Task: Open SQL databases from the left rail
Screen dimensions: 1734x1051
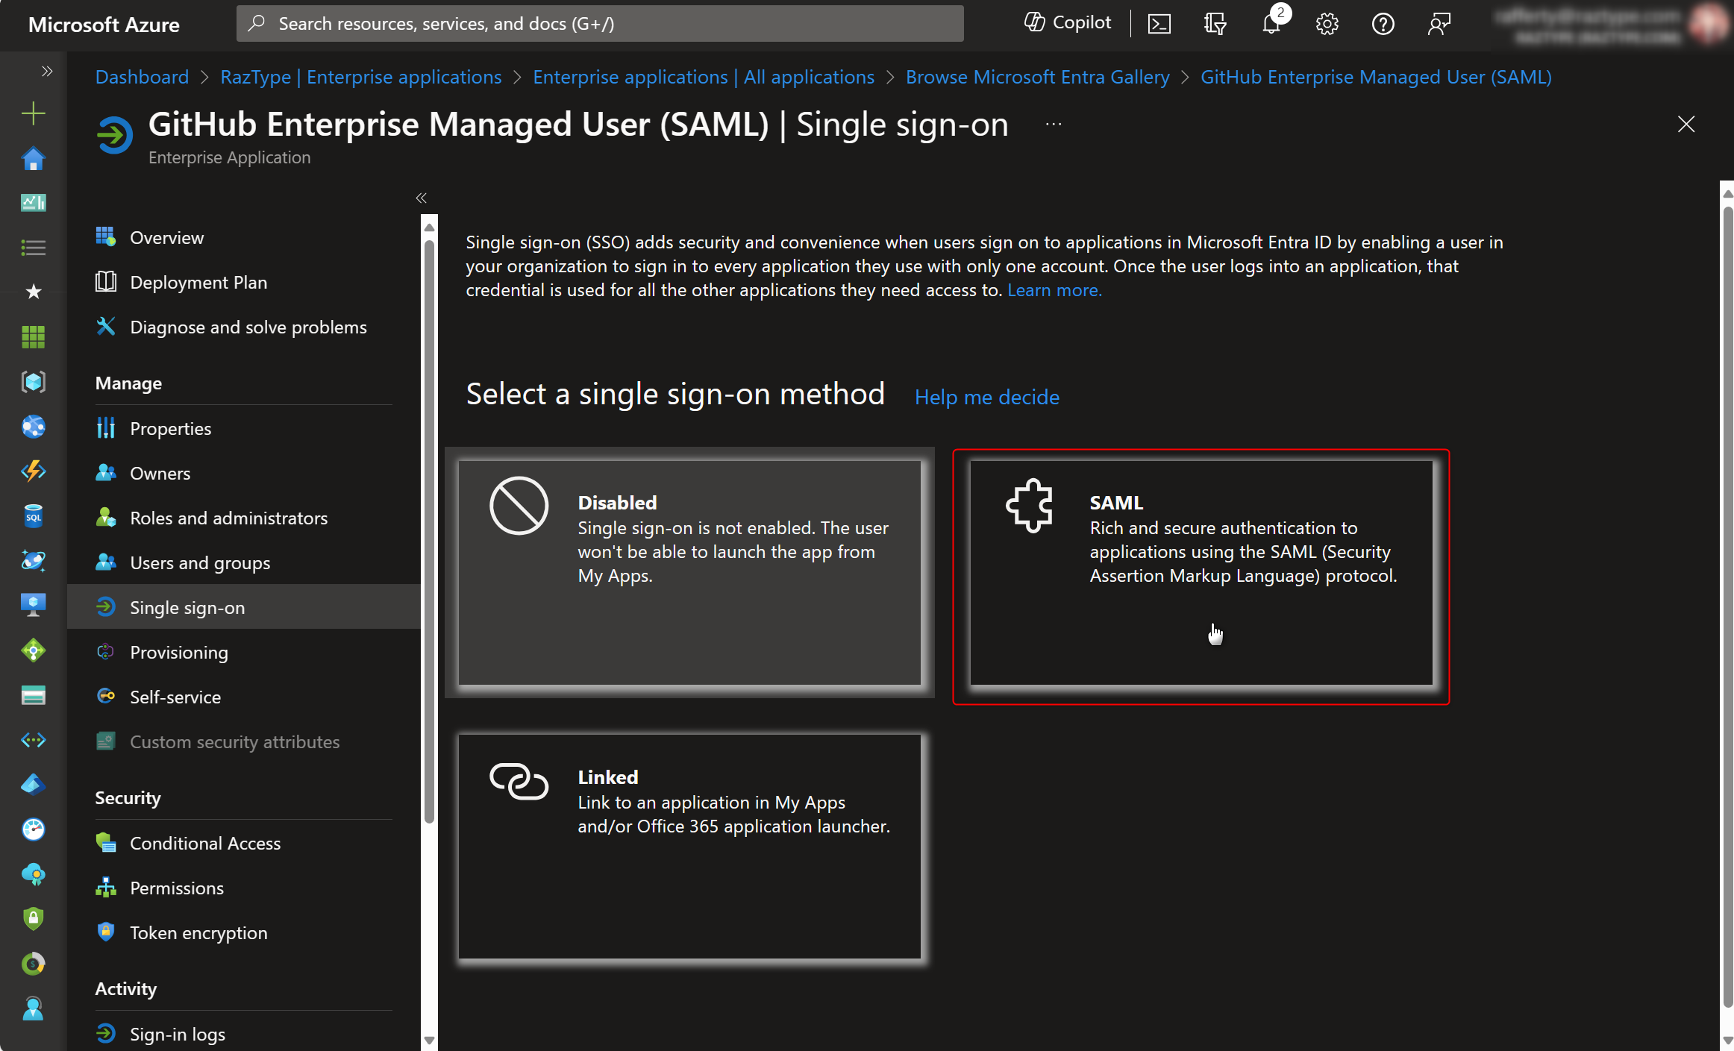Action: tap(33, 516)
